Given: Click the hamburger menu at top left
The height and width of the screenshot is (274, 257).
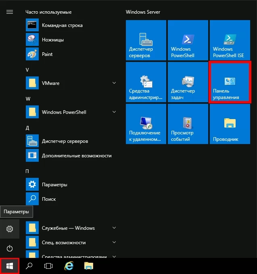Looking at the screenshot, I should (x=10, y=12).
